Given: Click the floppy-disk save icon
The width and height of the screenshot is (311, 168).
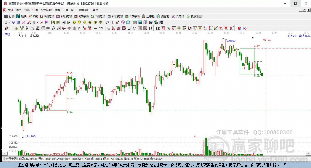Looking at the screenshot, I should click(x=151, y=22).
